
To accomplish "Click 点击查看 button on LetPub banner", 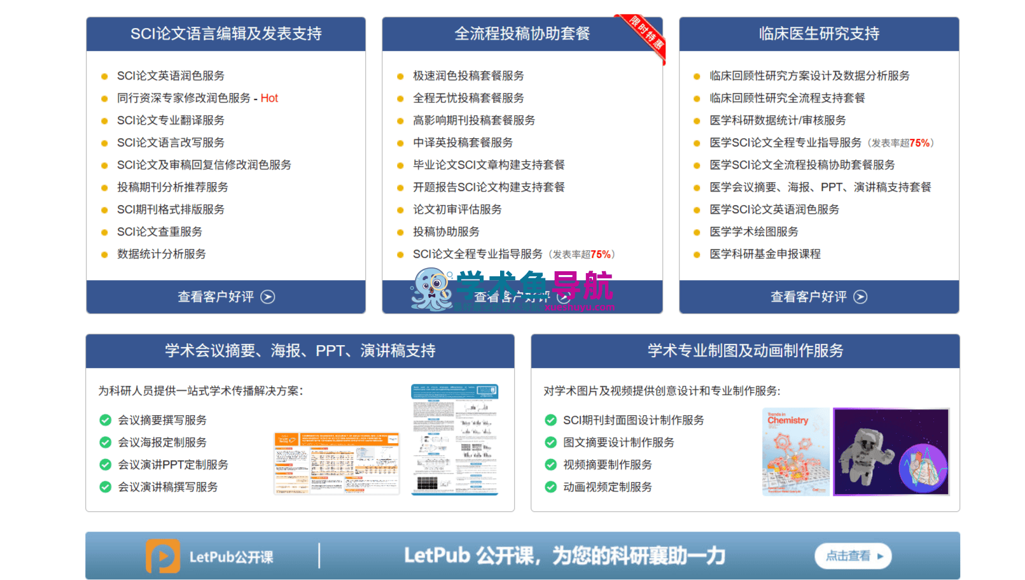I will pyautogui.click(x=853, y=556).
